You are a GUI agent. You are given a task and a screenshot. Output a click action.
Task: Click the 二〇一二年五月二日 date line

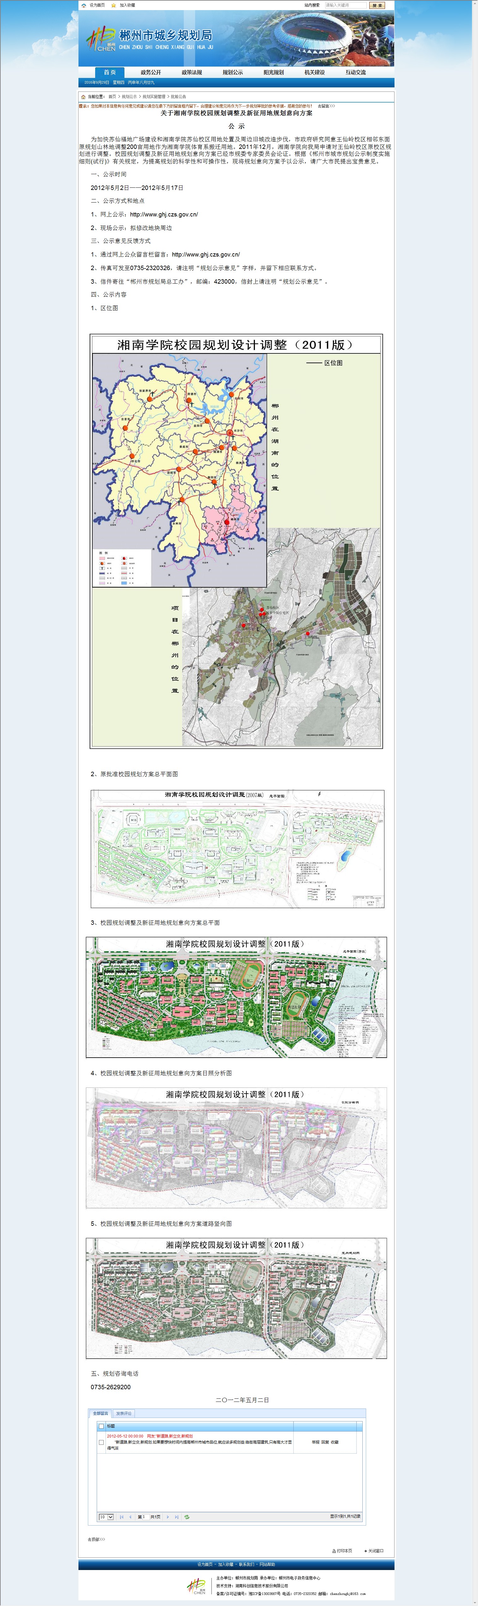[242, 1400]
